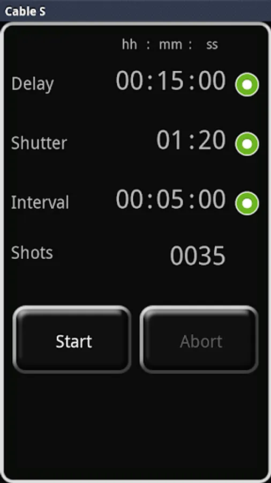The height and width of the screenshot is (483, 271).
Task: Toggle the green Delay radio button
Action: (247, 84)
